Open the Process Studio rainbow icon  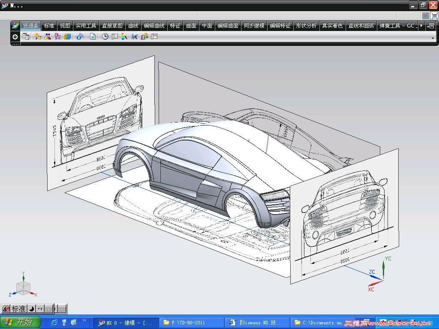[124, 36]
